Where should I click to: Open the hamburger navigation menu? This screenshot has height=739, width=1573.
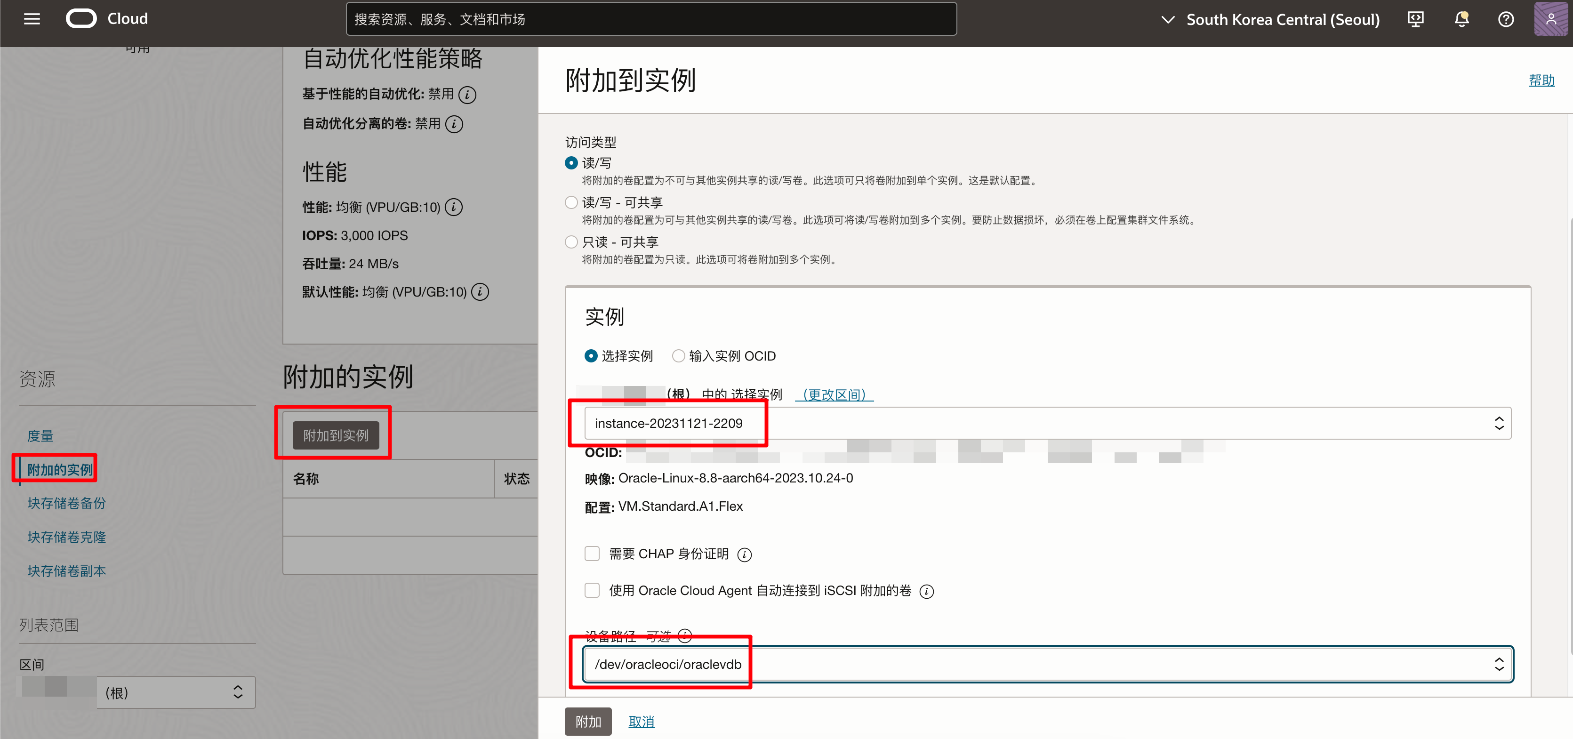tap(32, 19)
